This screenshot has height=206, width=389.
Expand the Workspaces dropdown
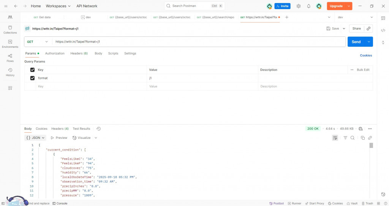pos(58,6)
